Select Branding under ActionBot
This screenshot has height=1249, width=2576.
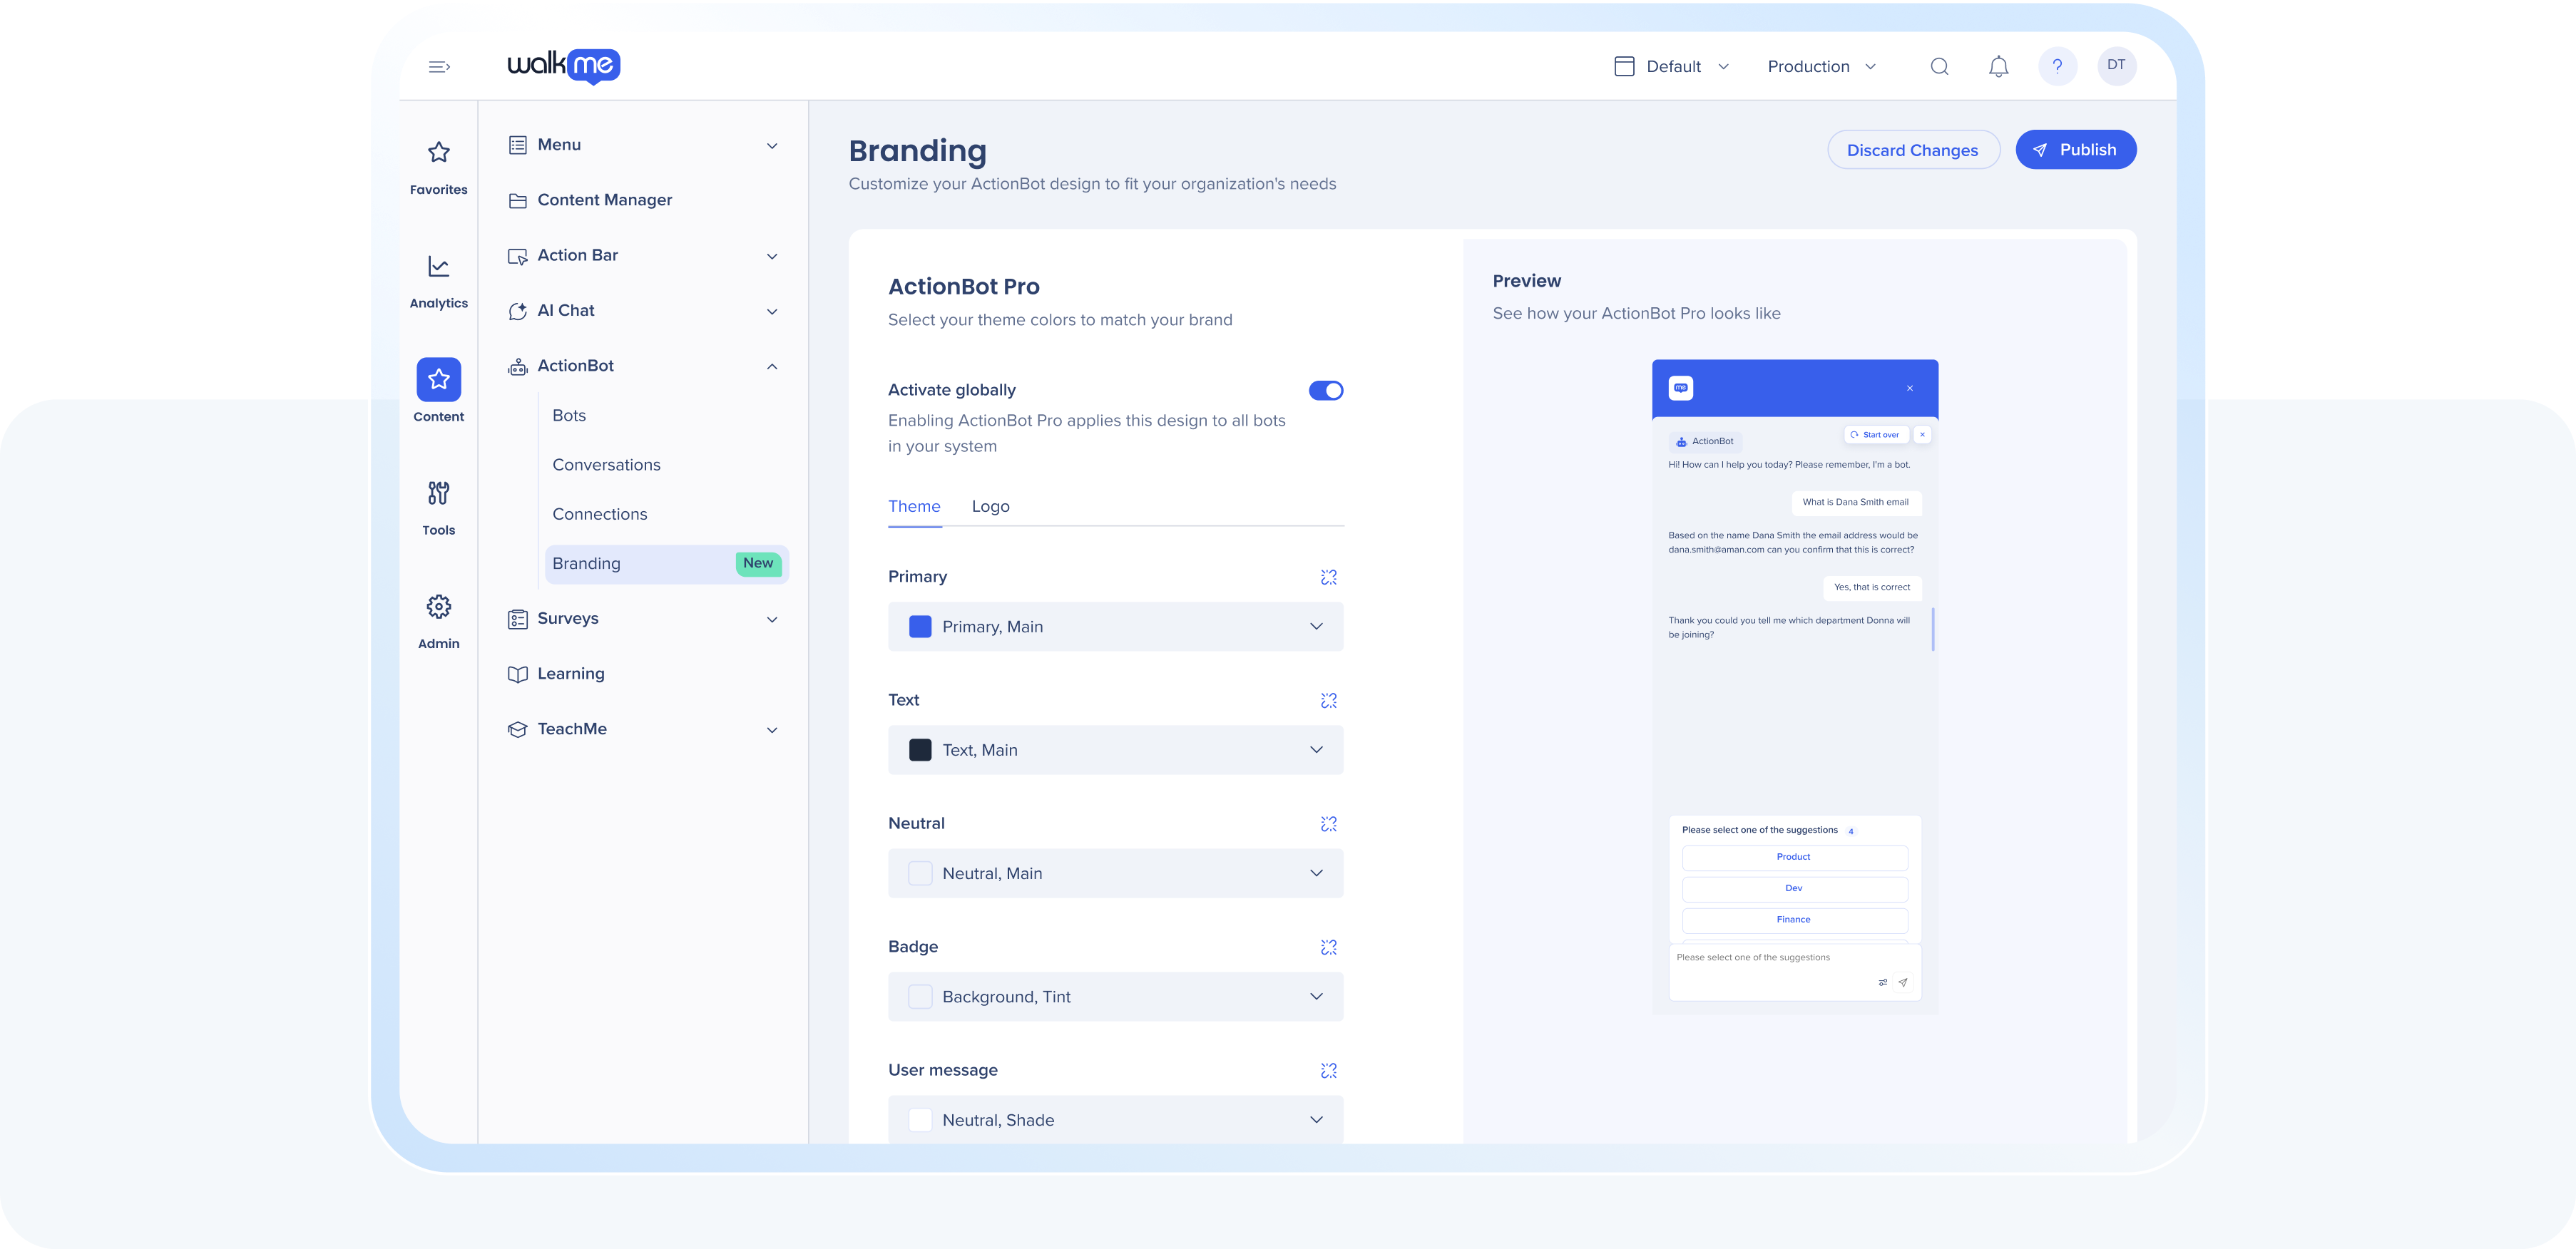[667, 564]
